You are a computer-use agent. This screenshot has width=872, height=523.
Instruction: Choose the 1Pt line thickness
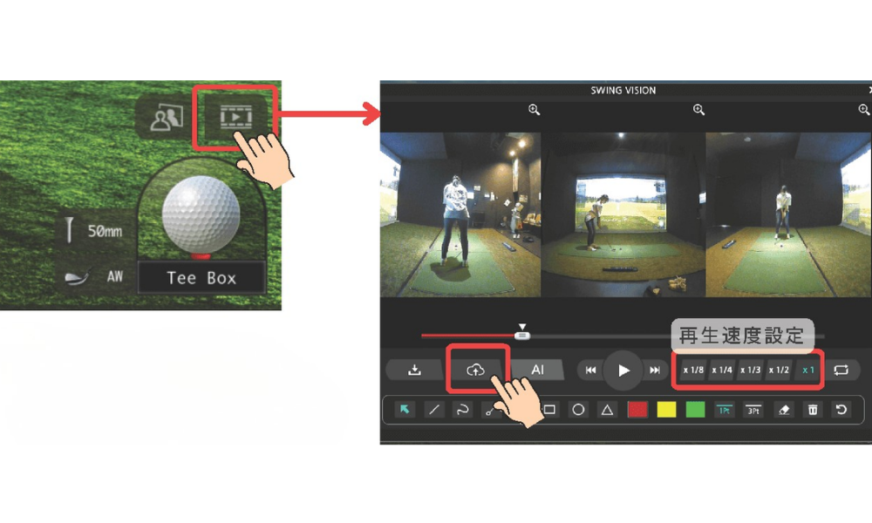coord(724,411)
